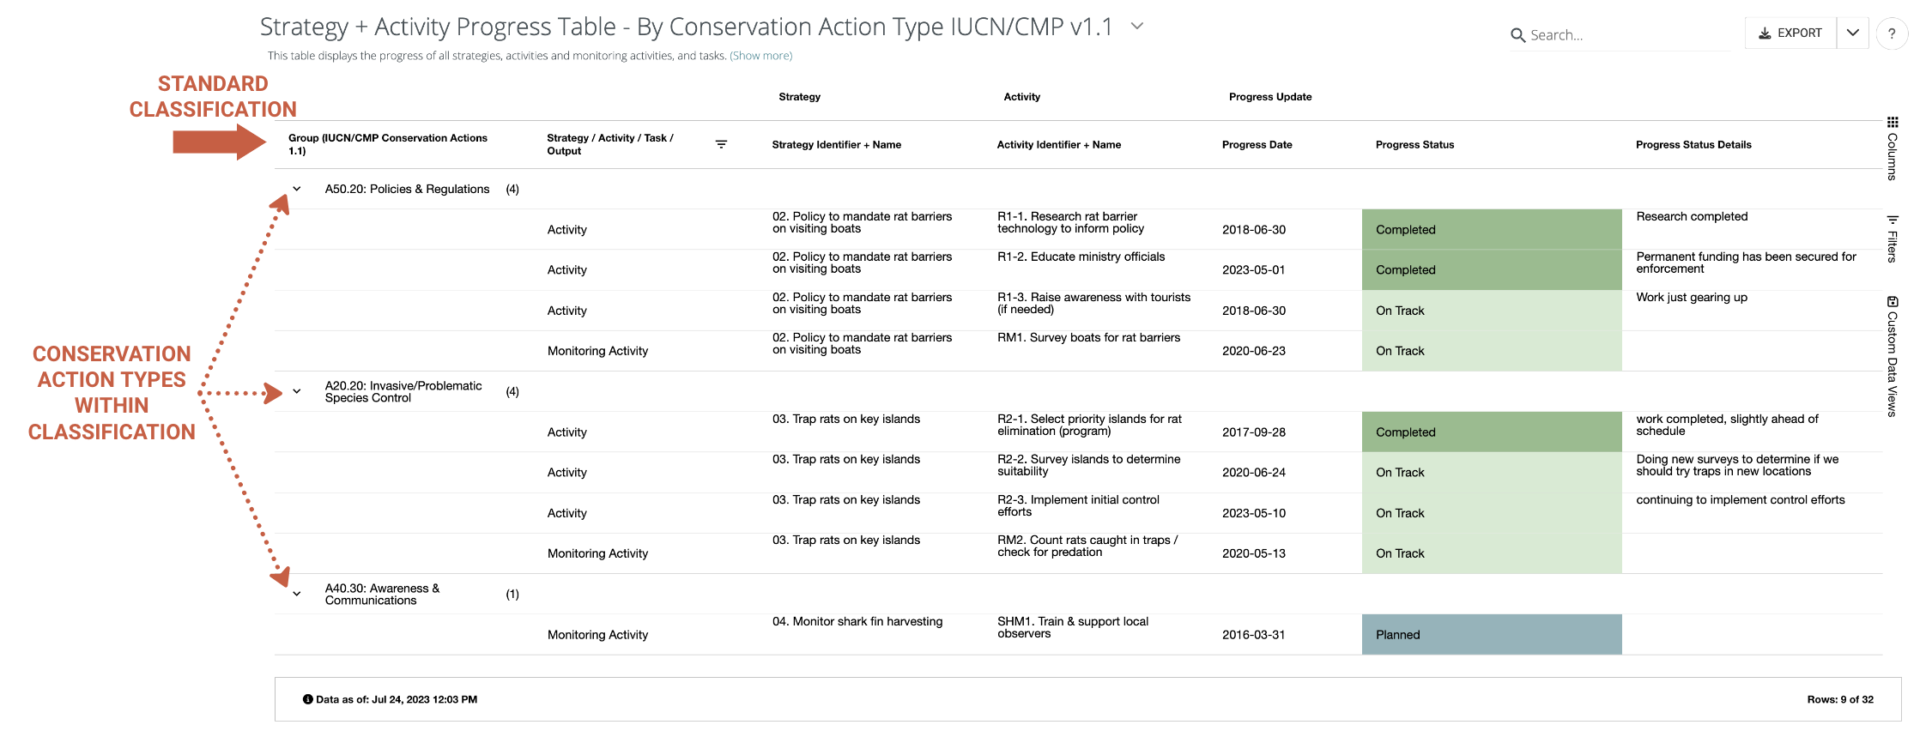The image size is (1926, 743).
Task: Open the export options dropdown arrow
Action: click(1852, 33)
